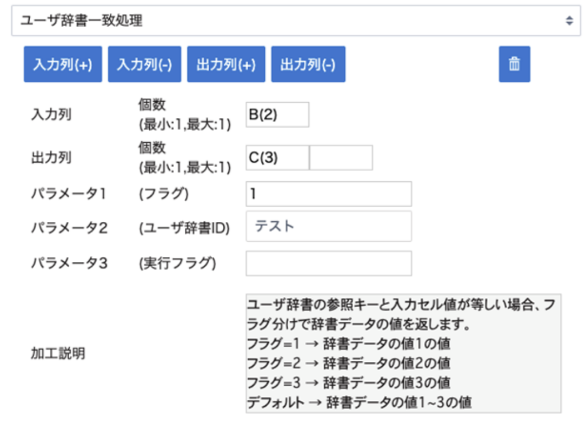The height and width of the screenshot is (423, 585).
Task: Select the 出力列 field showing C(3)
Action: tap(277, 157)
